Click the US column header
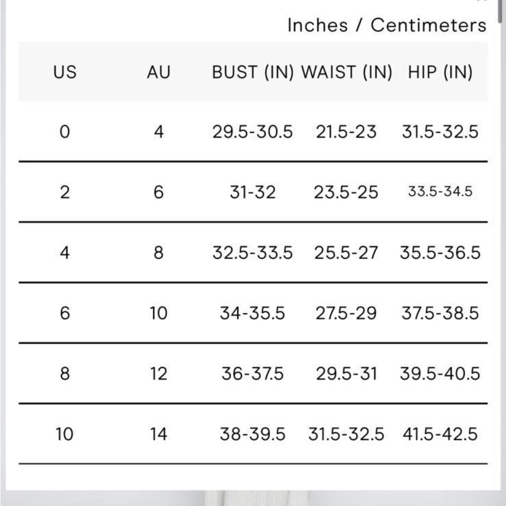506x506 pixels. (65, 72)
